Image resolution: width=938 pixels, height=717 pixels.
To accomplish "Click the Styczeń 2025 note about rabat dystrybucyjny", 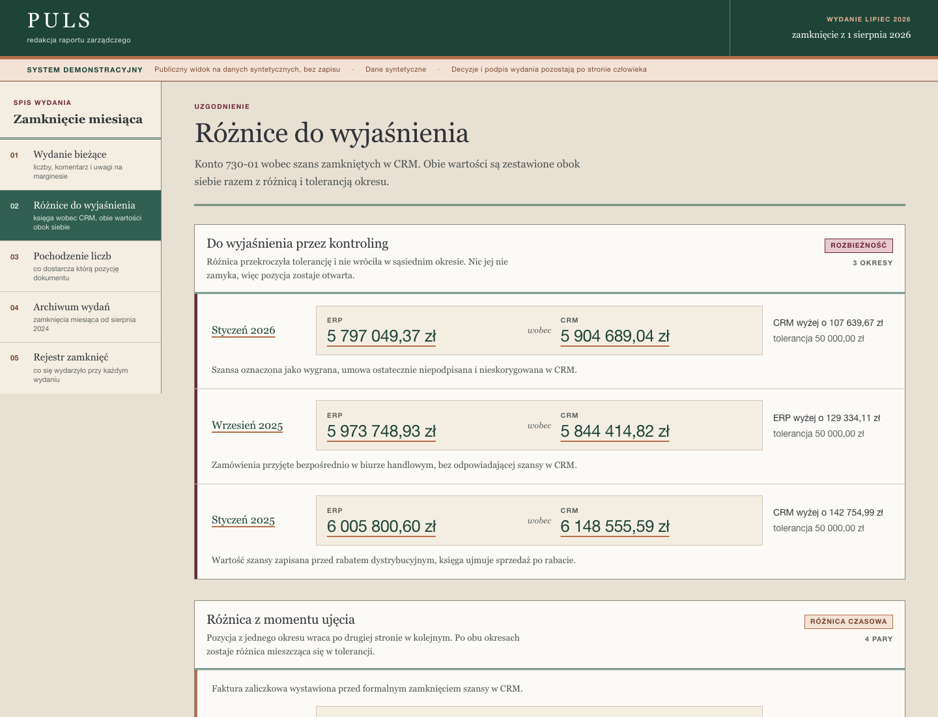I will [393, 561].
